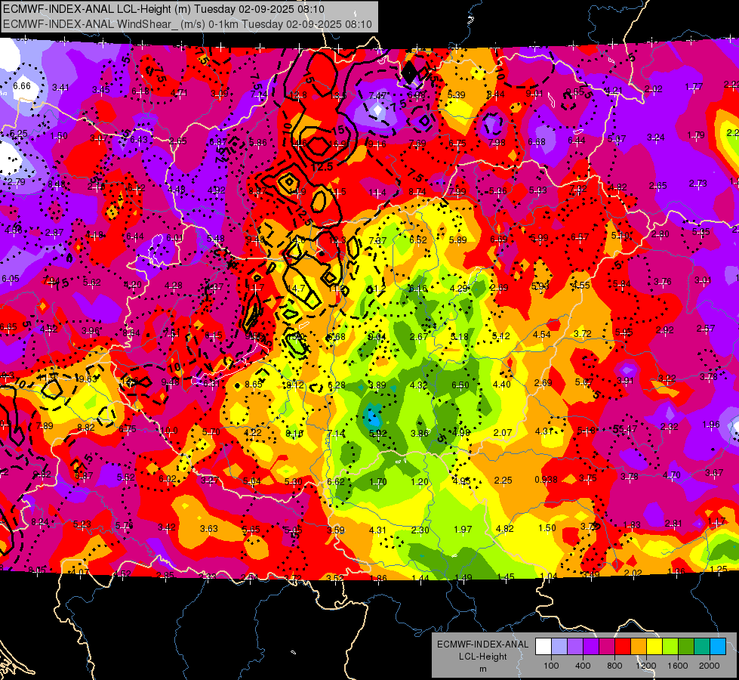Click the teal legend swatch
Image resolution: width=739 pixels, height=680 pixels.
[702, 647]
